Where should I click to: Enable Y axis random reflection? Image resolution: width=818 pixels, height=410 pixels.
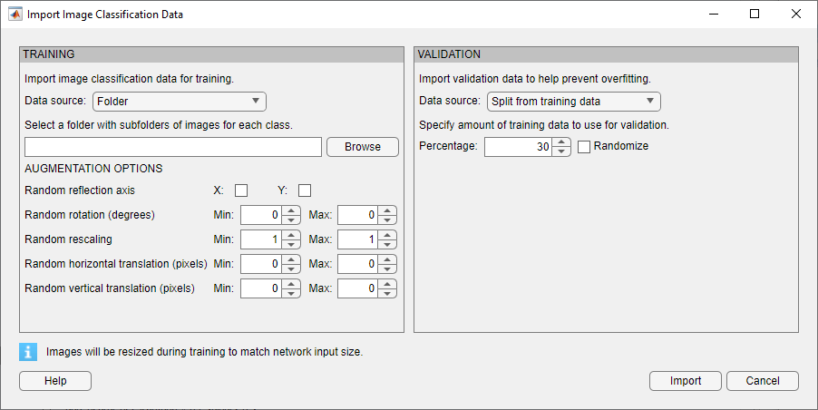[305, 190]
